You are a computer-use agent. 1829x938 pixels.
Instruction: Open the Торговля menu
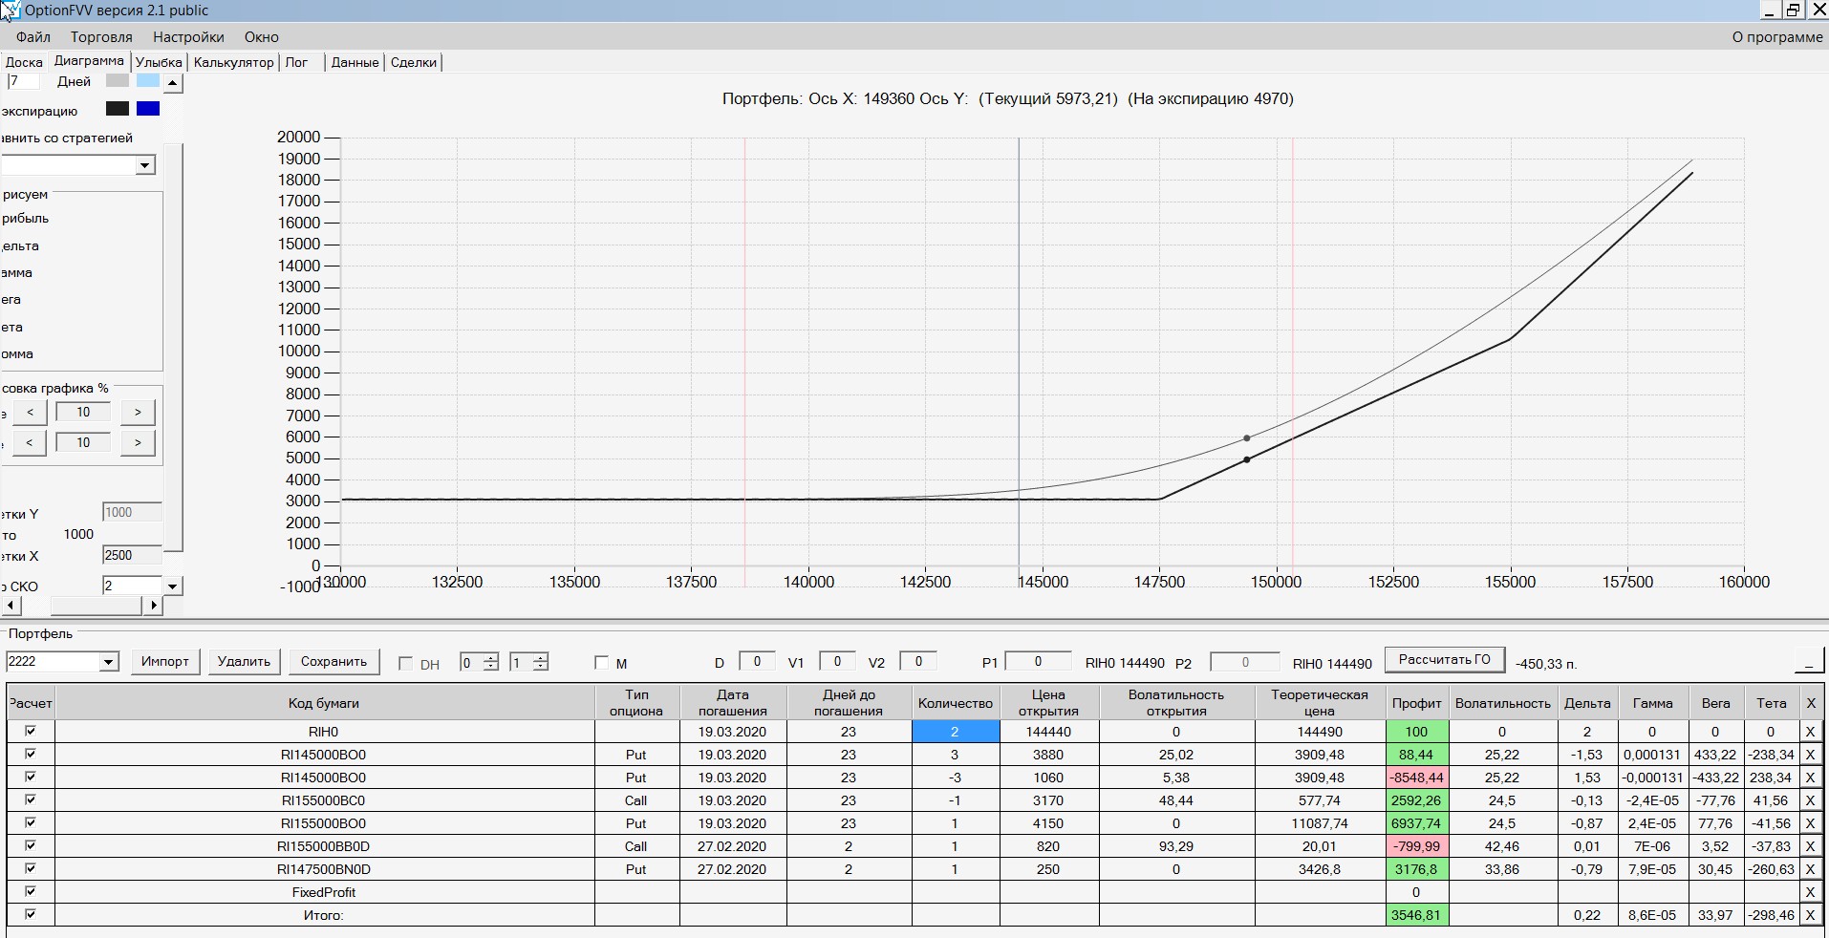[x=101, y=37]
